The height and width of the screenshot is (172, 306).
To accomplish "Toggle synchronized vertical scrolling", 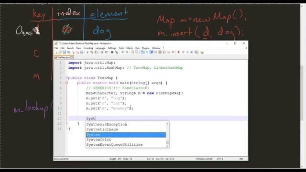I will click(132, 52).
